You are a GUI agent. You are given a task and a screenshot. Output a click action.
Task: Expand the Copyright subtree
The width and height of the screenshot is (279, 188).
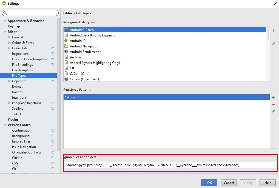click(9, 81)
